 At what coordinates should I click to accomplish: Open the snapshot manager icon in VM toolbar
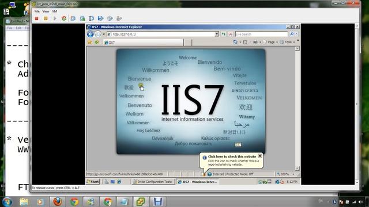(92, 18)
